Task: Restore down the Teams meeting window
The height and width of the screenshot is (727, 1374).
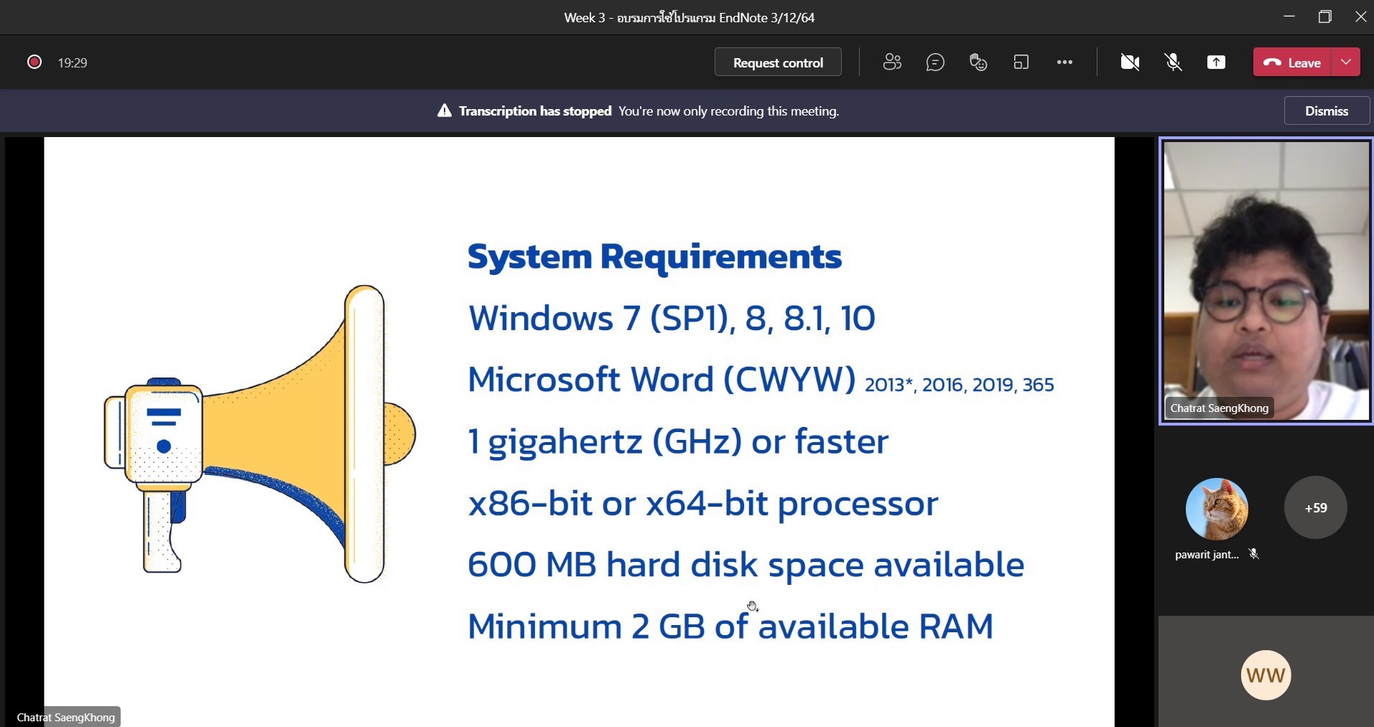Action: click(x=1325, y=17)
